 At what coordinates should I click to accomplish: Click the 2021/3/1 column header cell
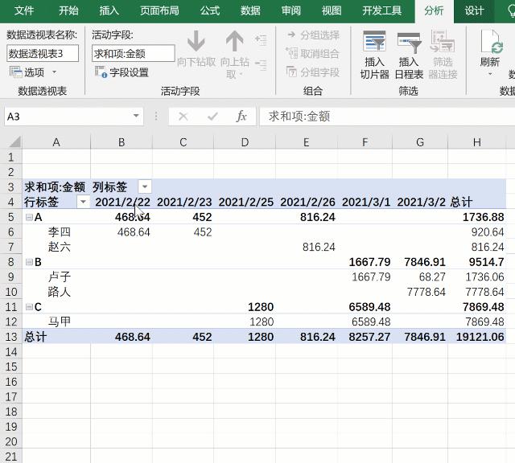365,202
